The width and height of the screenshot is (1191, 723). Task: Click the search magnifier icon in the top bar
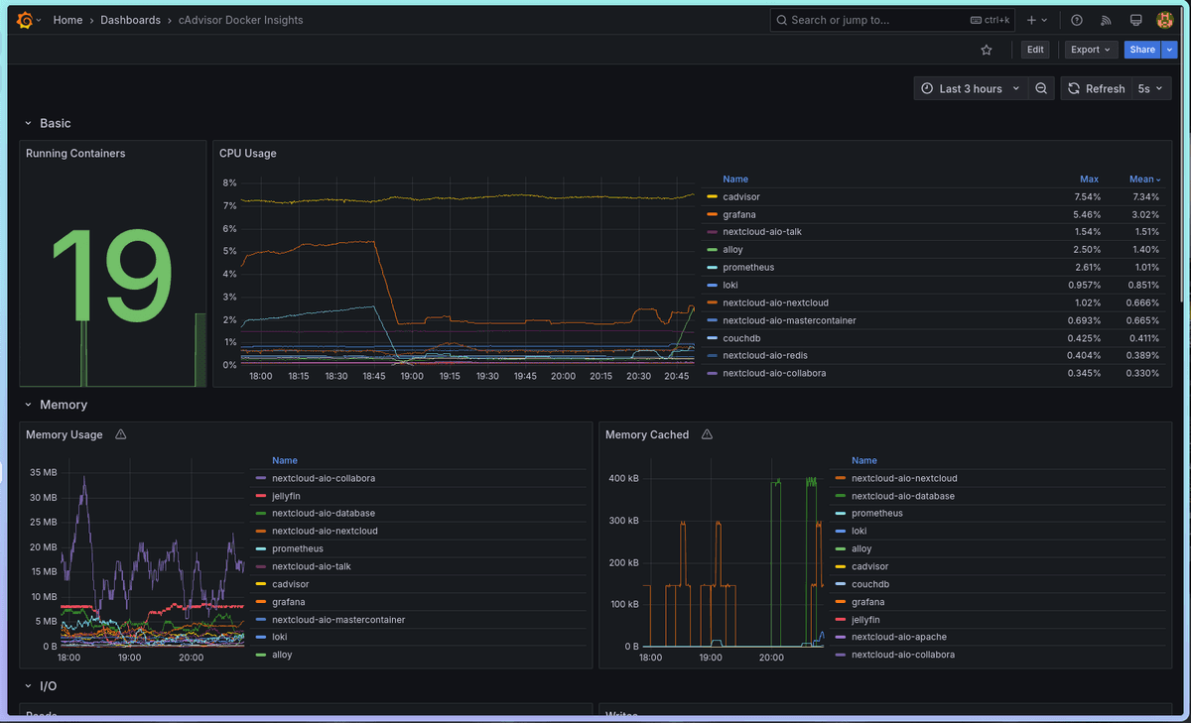point(782,20)
